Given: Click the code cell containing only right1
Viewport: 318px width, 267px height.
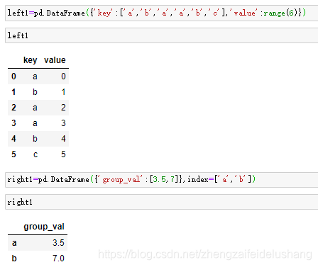Looking at the screenshot, I should tap(162, 202).
